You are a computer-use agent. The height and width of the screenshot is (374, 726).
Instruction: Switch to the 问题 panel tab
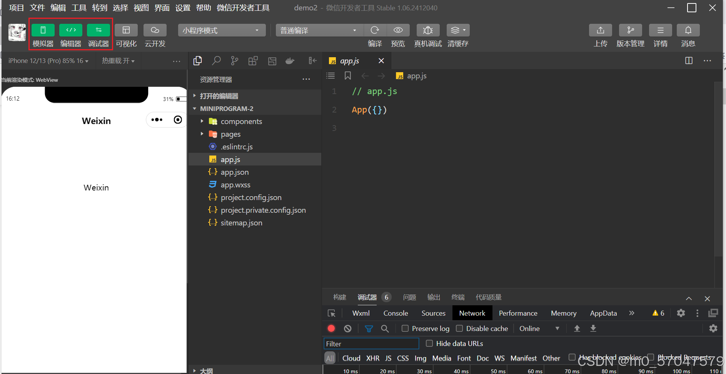pos(409,297)
